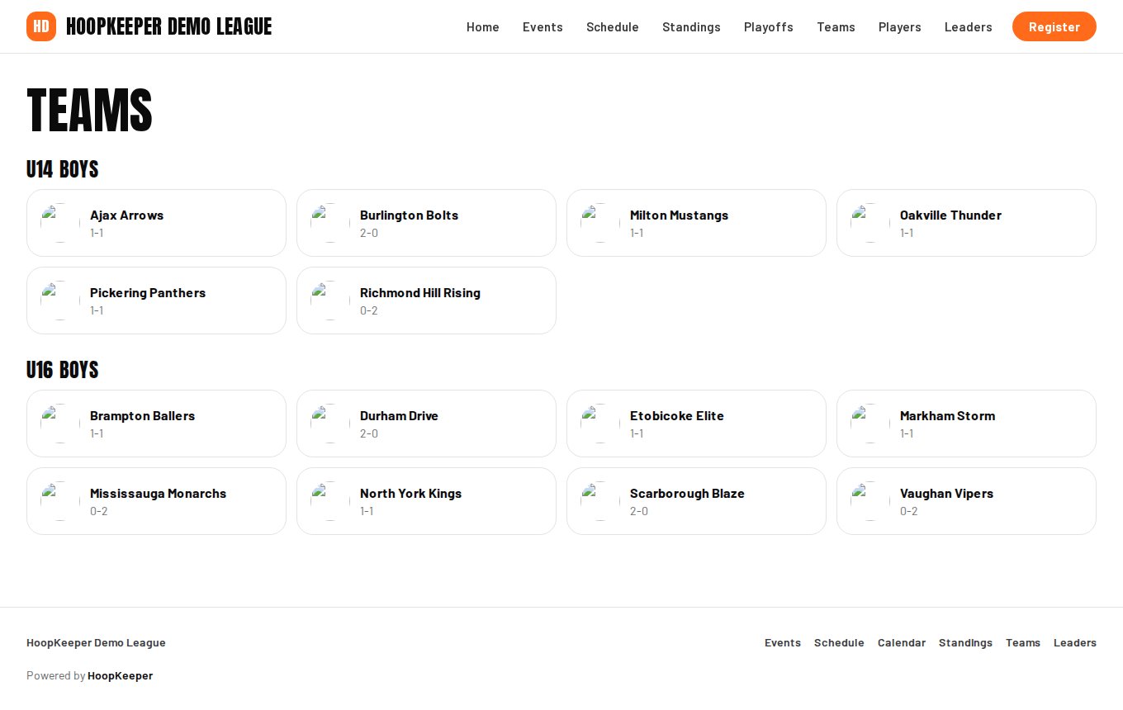
Task: Click the orange HD logo icon
Action: pyautogui.click(x=41, y=26)
